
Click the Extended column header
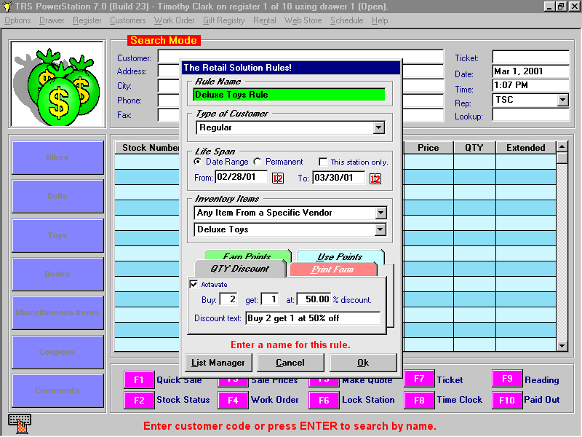click(x=525, y=148)
